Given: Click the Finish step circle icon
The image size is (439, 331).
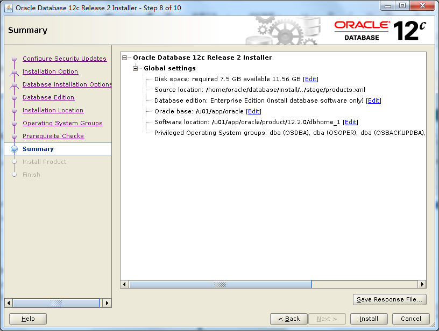Looking at the screenshot, I should tap(15, 175).
